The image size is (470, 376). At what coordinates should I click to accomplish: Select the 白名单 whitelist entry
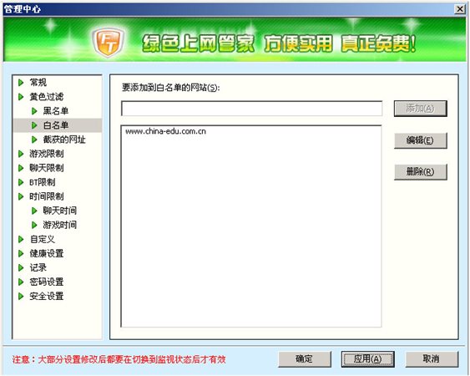[x=56, y=125]
